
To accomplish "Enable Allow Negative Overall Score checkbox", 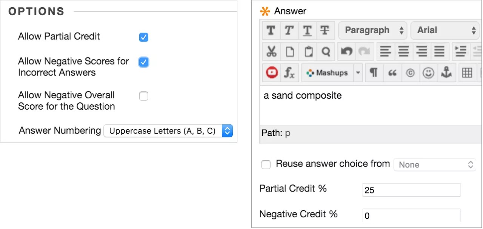I will coord(144,96).
